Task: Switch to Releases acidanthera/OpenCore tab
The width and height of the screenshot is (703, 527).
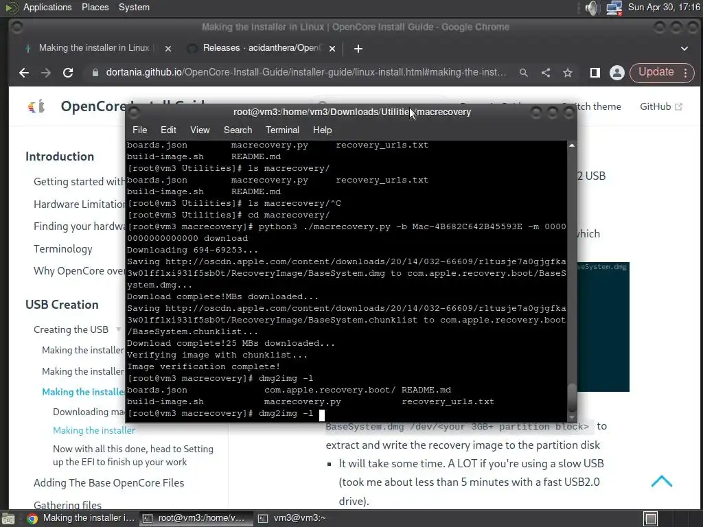Action: click(262, 48)
